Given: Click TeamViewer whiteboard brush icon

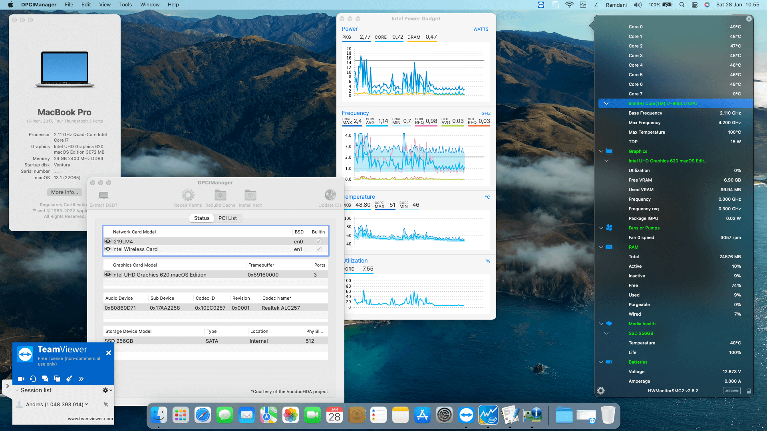Looking at the screenshot, I should (69, 379).
